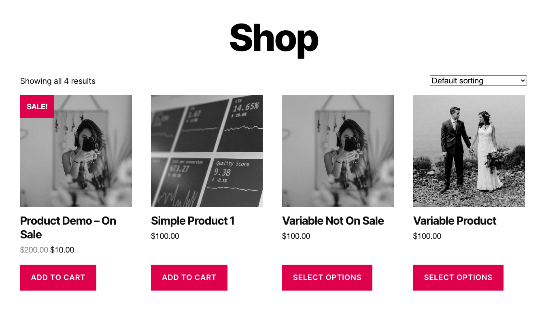Open the Simple Product 1 dashboard image
Image resolution: width=544 pixels, height=310 pixels.
(x=207, y=151)
